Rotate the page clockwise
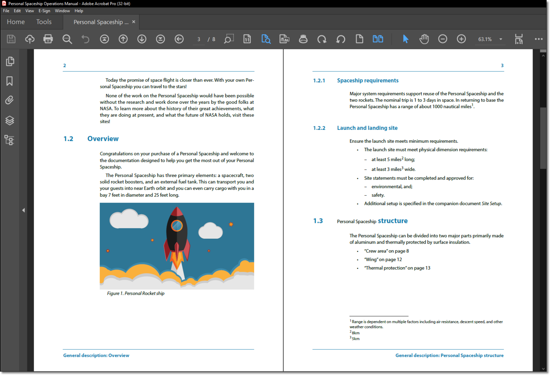 click(x=322, y=39)
